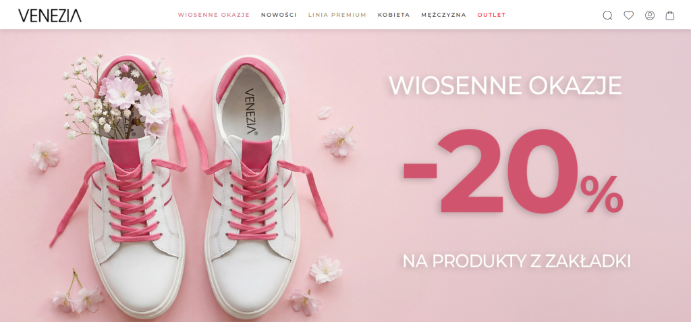Click the right sneaker in banner

(252, 185)
